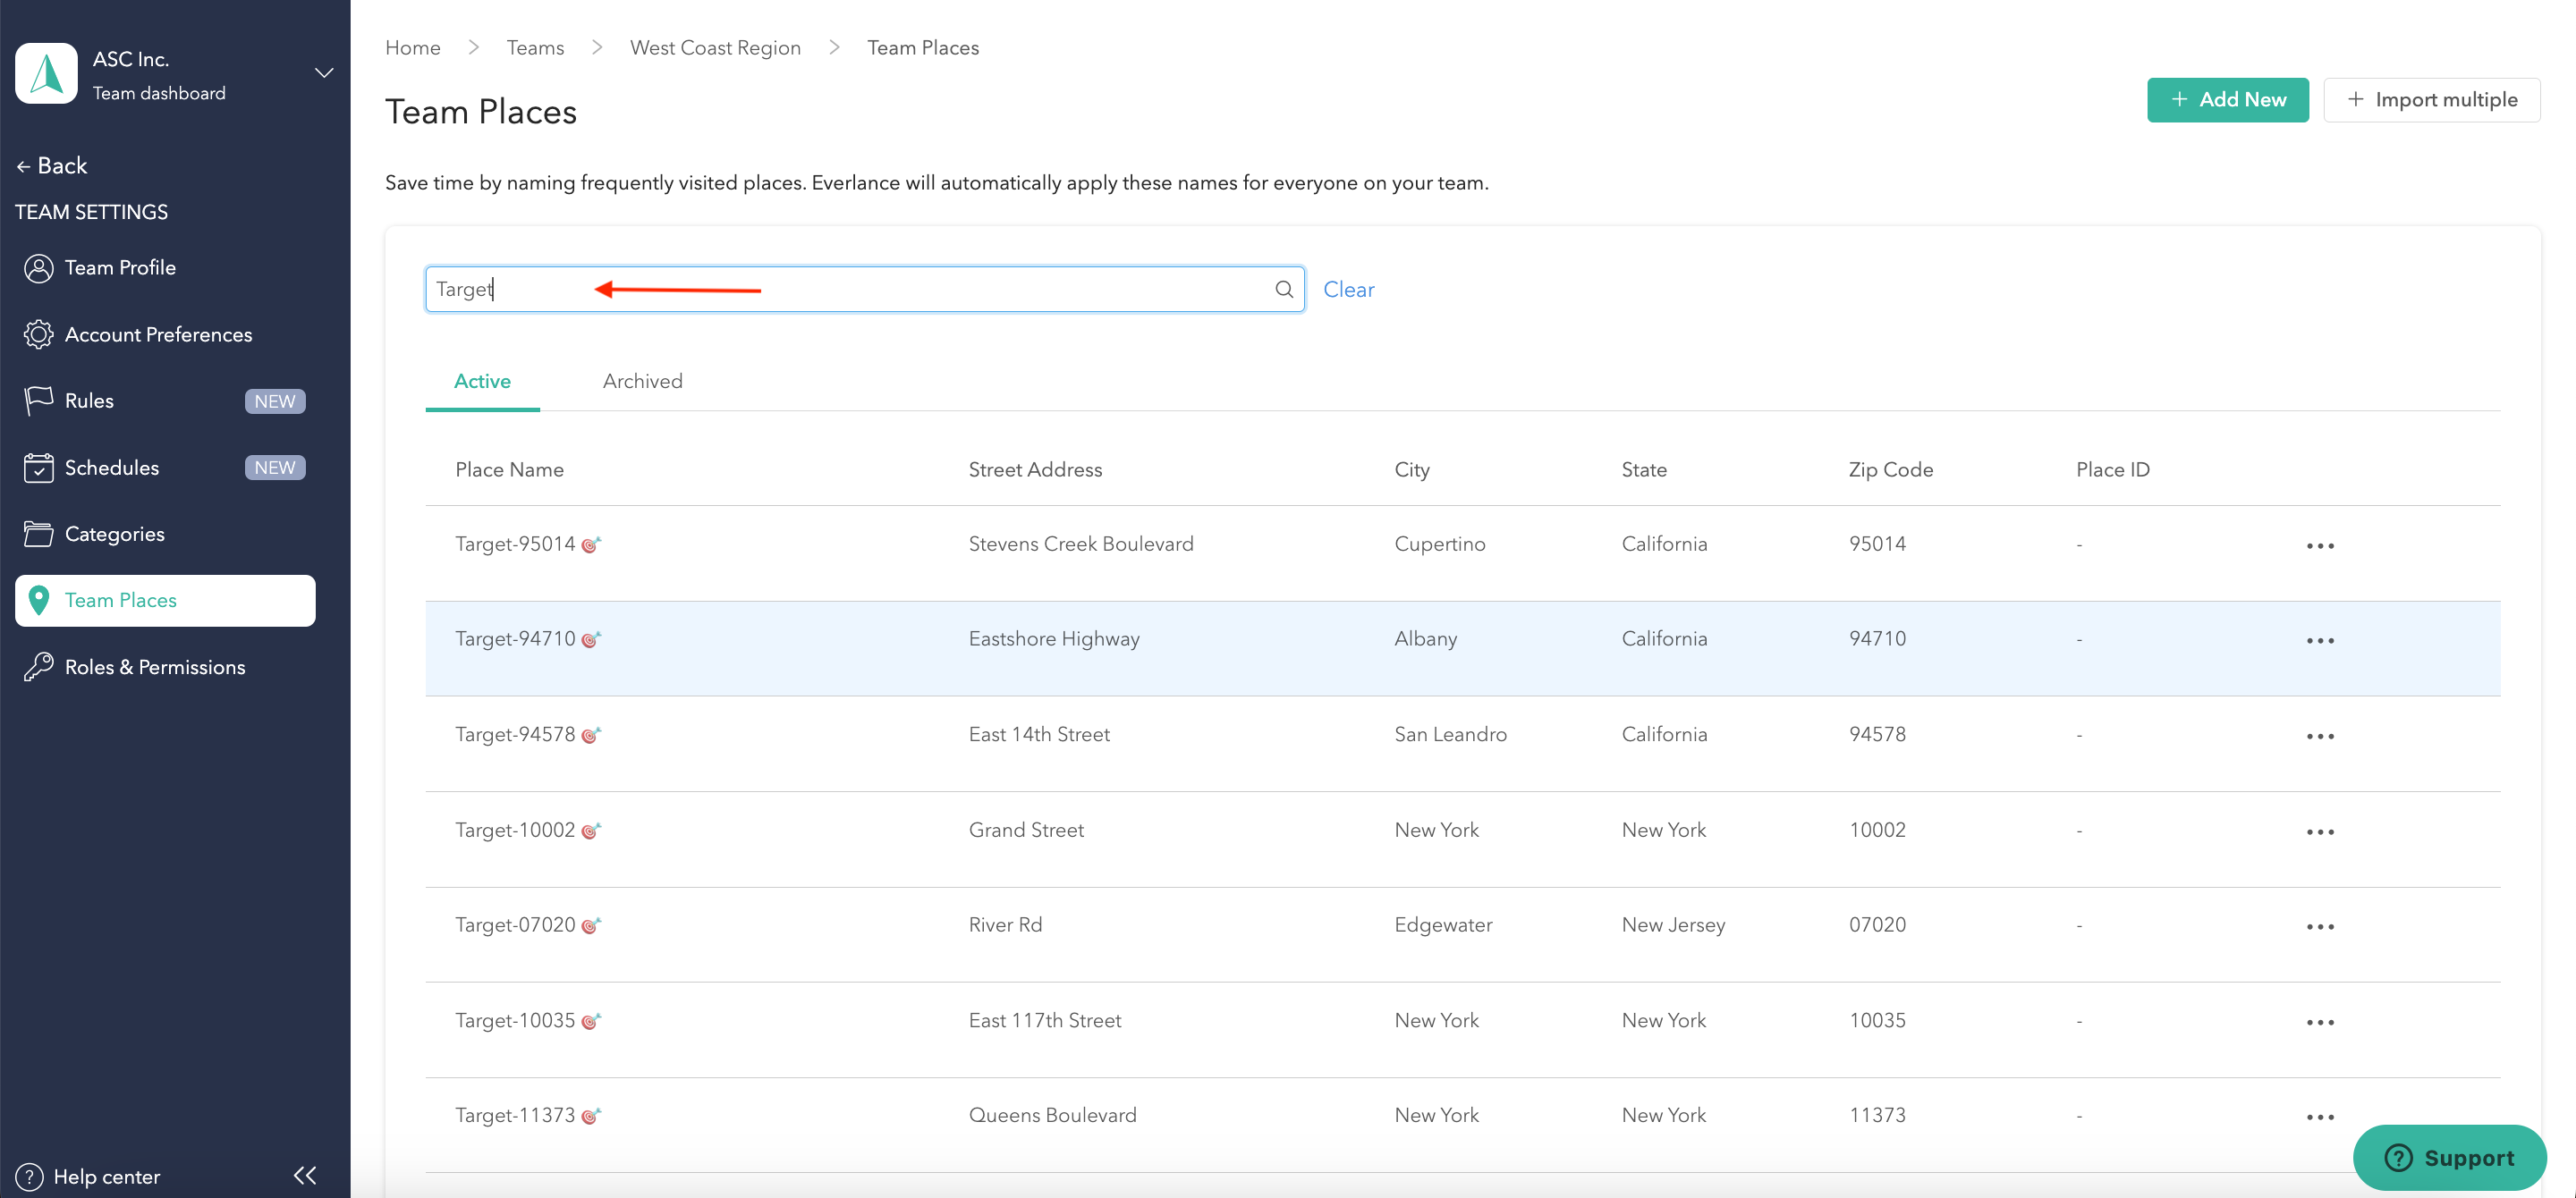Navigate to West Coast Region breadcrumb
Image resolution: width=2576 pixels, height=1198 pixels.
pyautogui.click(x=715, y=48)
